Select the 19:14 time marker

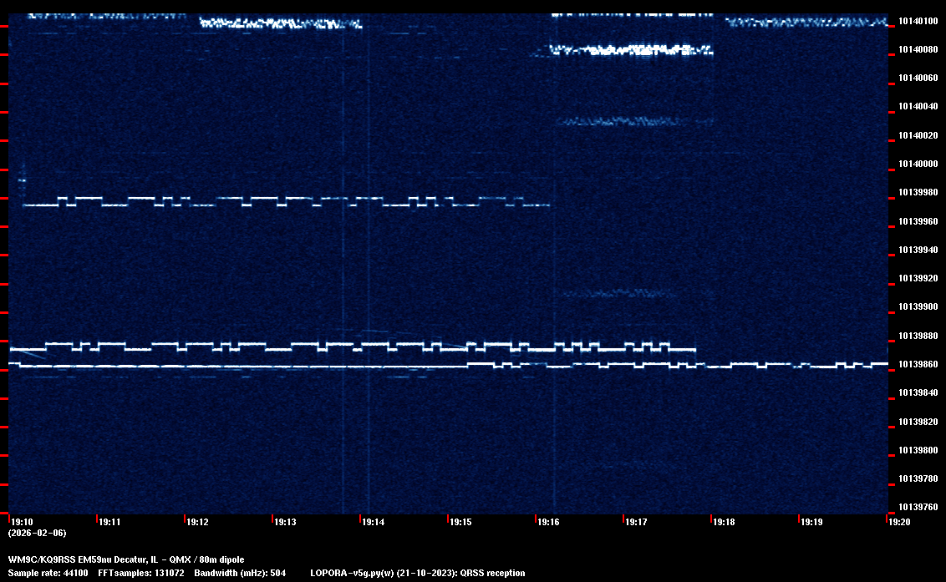click(373, 522)
